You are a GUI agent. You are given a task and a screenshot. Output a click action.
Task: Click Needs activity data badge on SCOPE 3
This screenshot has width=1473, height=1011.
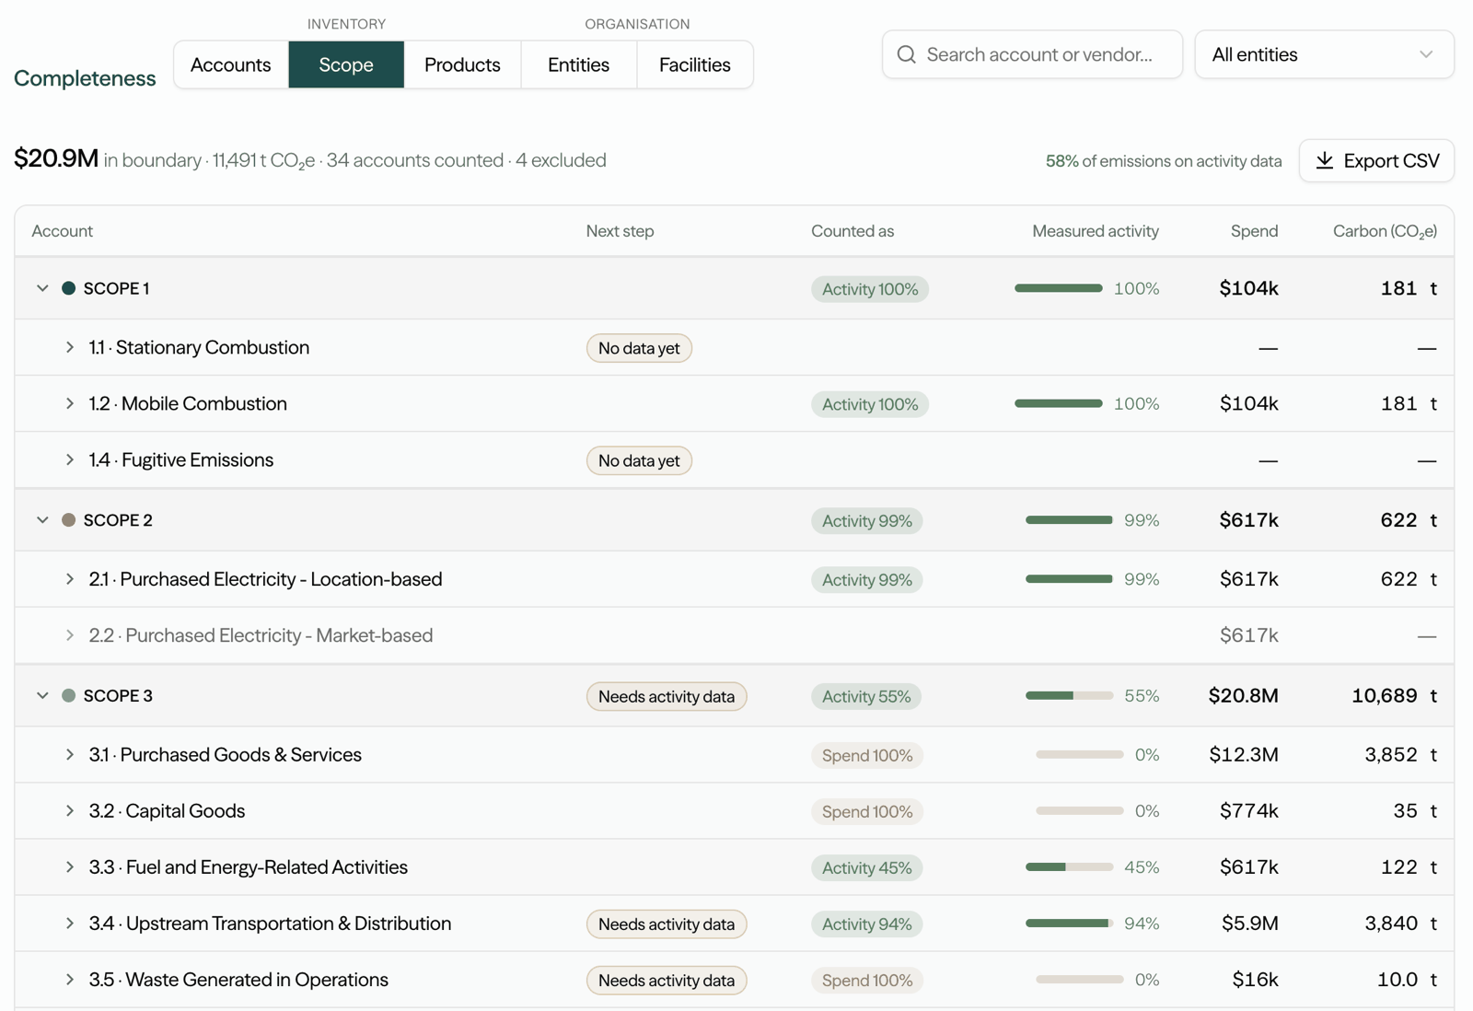tap(667, 696)
